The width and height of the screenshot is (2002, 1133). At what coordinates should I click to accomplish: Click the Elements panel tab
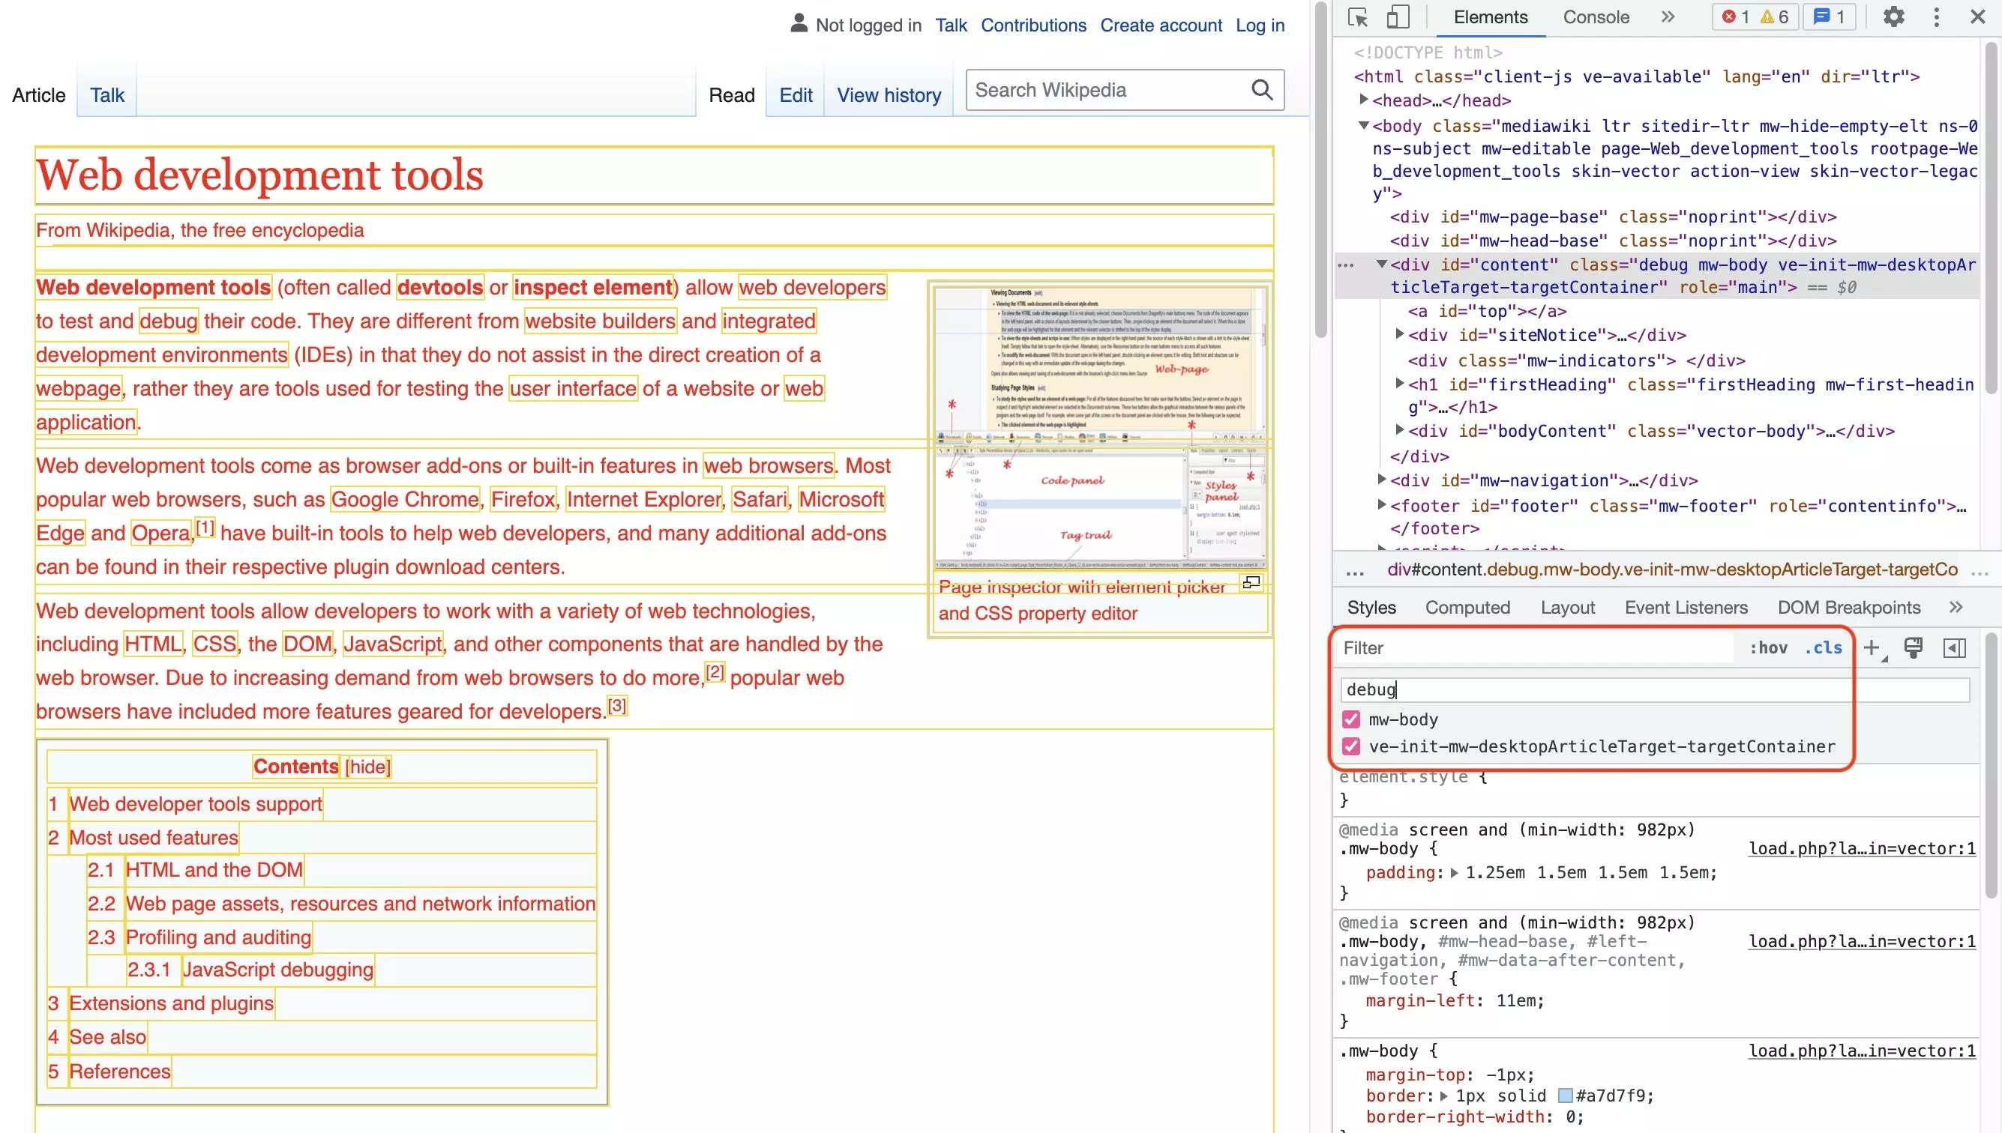pos(1491,16)
